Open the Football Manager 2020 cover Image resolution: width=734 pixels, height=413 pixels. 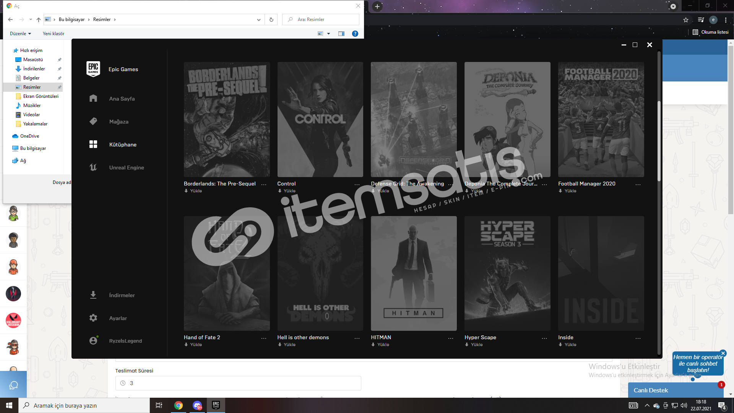pos(601,119)
